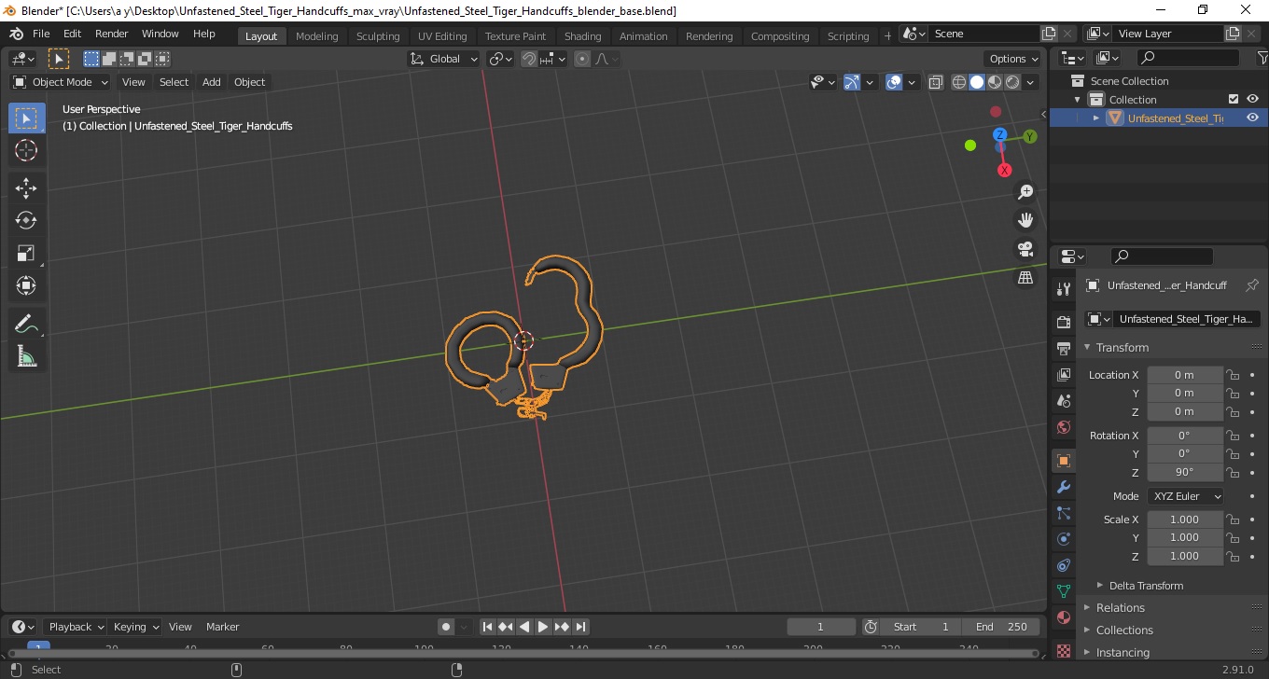The width and height of the screenshot is (1269, 679).
Task: Click the Rotation Z 90° field
Action: coord(1185,472)
